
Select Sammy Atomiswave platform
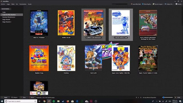point(9,17)
